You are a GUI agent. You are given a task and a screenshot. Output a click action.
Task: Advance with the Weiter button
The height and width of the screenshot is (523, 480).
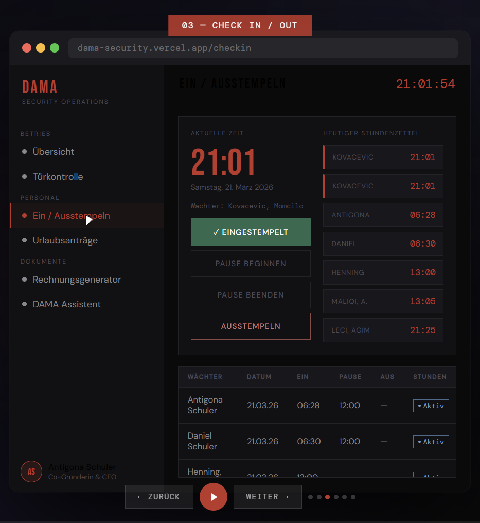268,497
